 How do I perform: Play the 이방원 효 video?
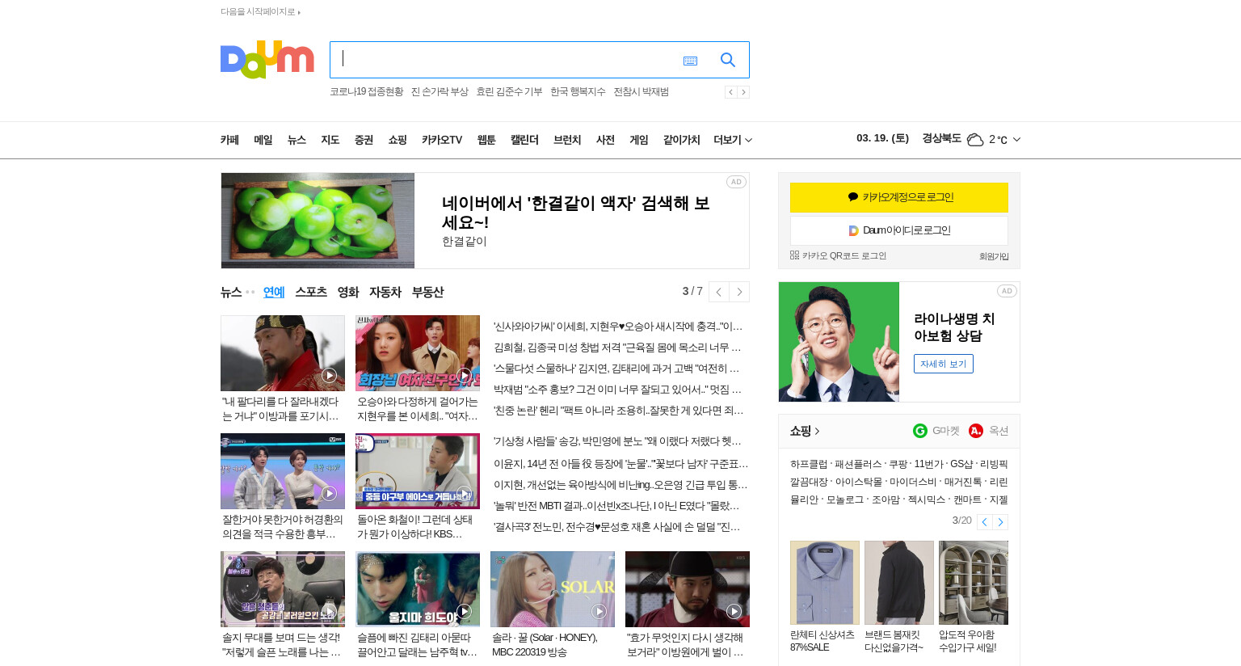(x=688, y=589)
